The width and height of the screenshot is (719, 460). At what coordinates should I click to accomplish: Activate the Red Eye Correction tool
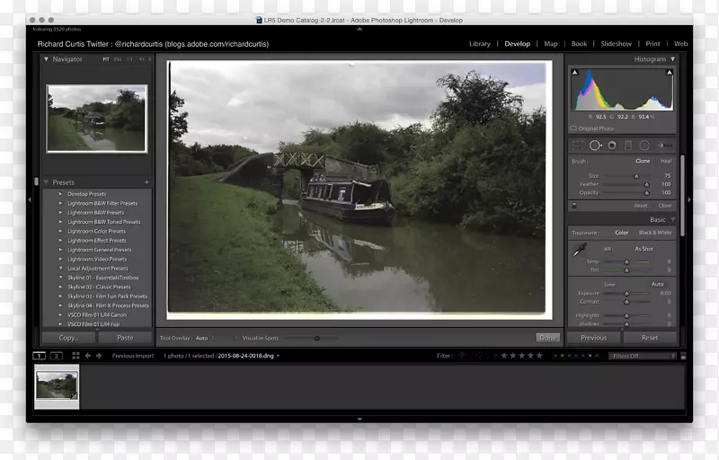click(x=612, y=145)
